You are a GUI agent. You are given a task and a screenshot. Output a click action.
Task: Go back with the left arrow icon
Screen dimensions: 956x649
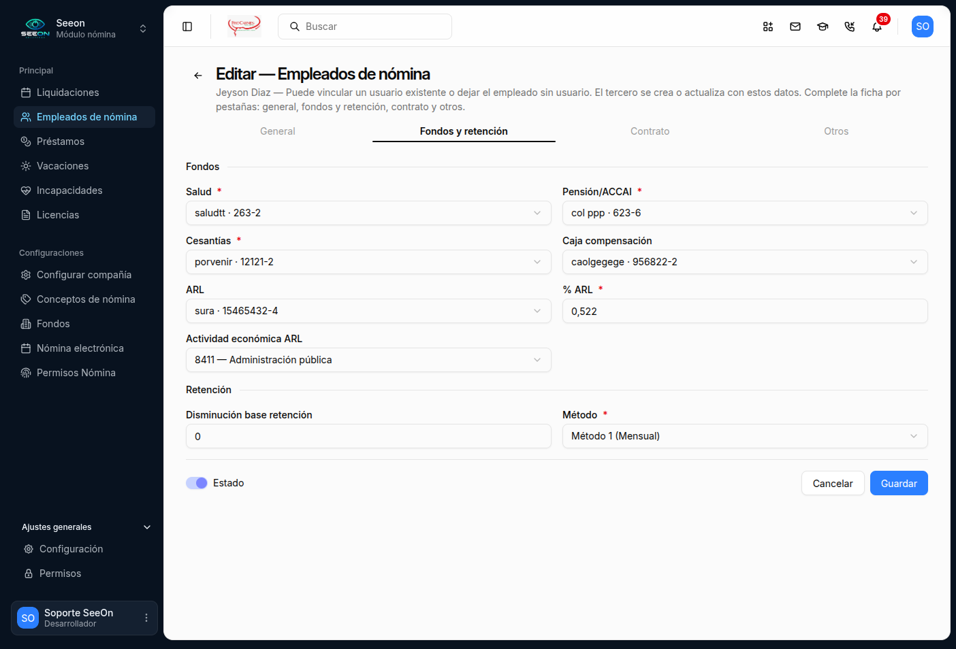(x=198, y=76)
